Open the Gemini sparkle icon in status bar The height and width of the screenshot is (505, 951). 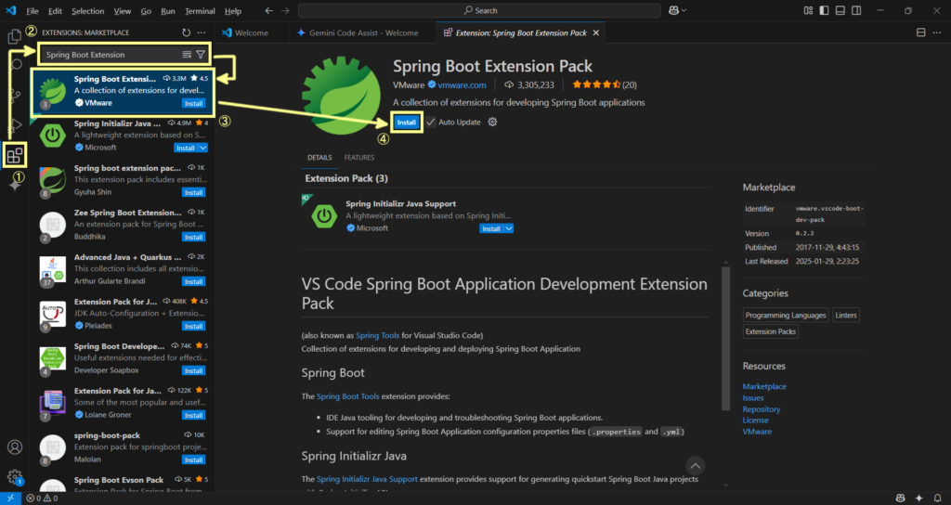(x=919, y=499)
